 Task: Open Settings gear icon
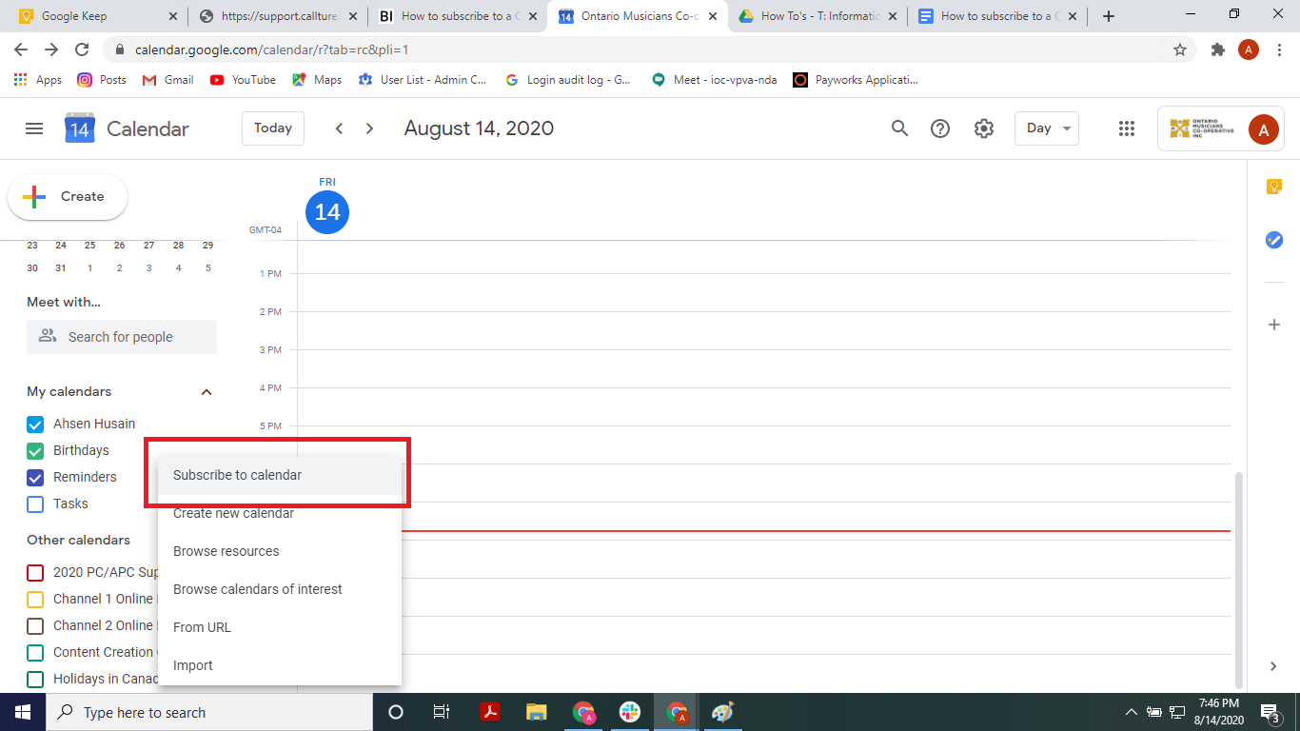(984, 128)
